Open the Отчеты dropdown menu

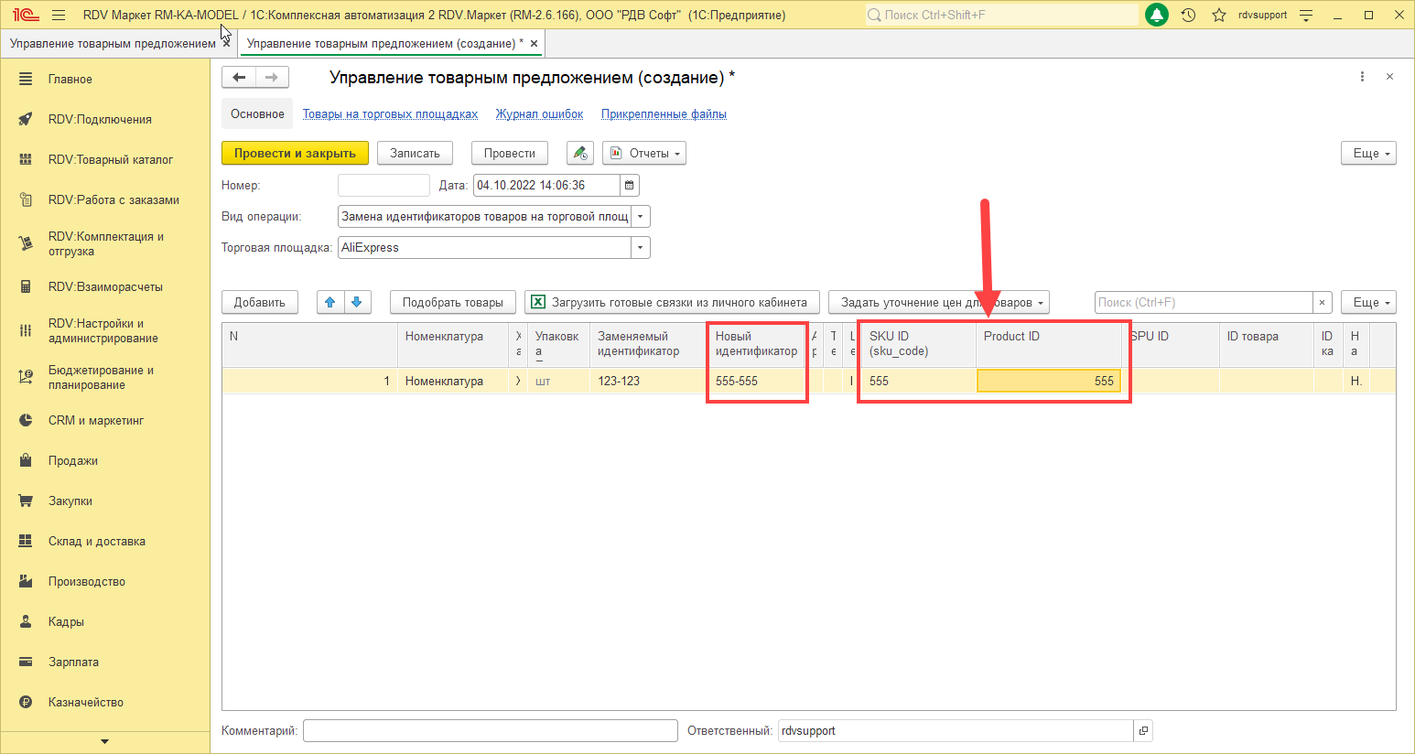coord(644,154)
